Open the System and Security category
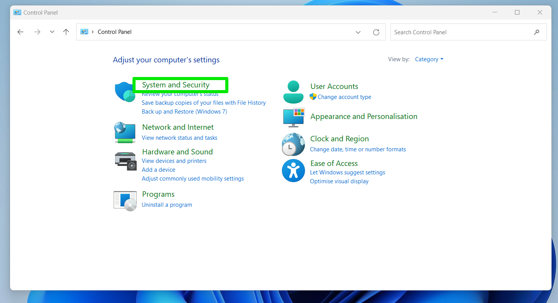The width and height of the screenshot is (558, 303). [176, 85]
